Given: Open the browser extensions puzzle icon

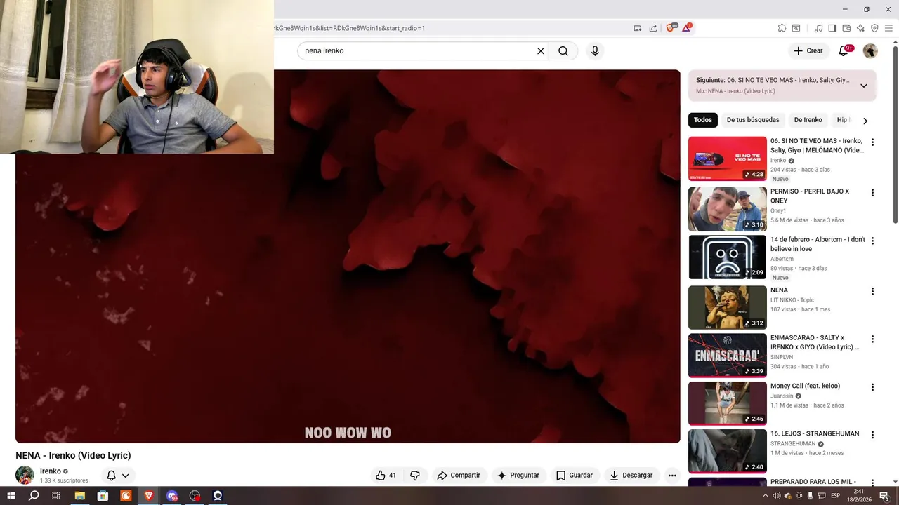Looking at the screenshot, I should tap(782, 28).
